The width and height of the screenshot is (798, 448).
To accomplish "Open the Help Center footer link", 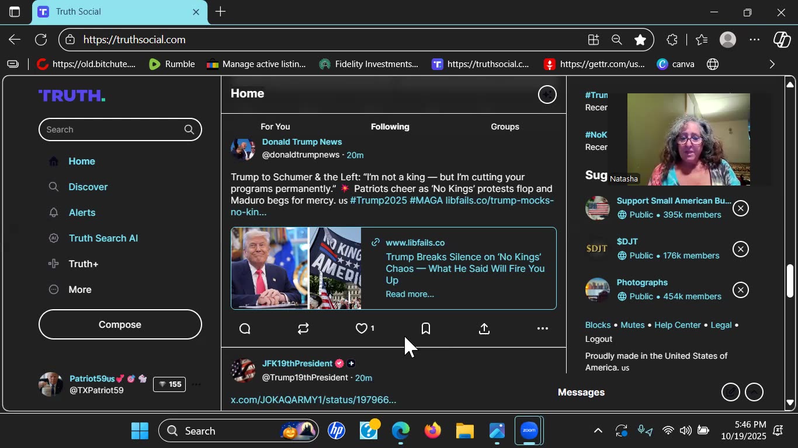I will (678, 325).
